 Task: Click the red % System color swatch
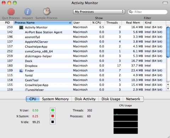coord(53,116)
